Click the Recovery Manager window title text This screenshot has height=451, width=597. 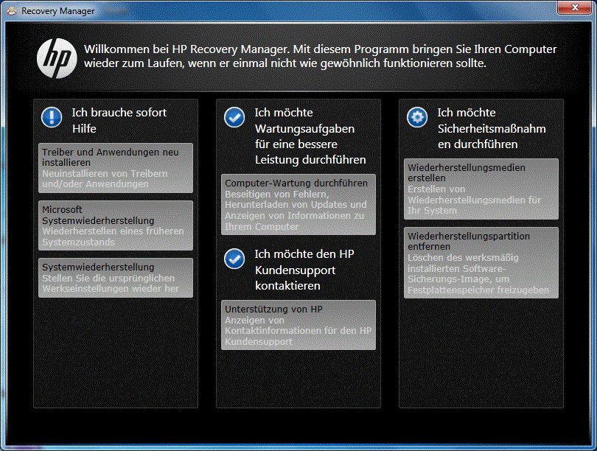click(58, 11)
